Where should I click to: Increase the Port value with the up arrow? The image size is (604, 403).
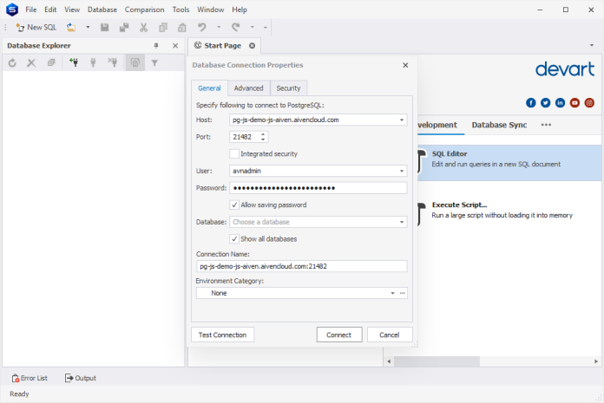[263, 133]
